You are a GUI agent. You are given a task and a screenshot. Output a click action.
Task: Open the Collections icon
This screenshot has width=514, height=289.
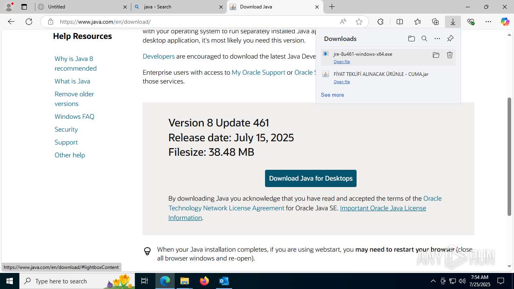tap(435, 22)
